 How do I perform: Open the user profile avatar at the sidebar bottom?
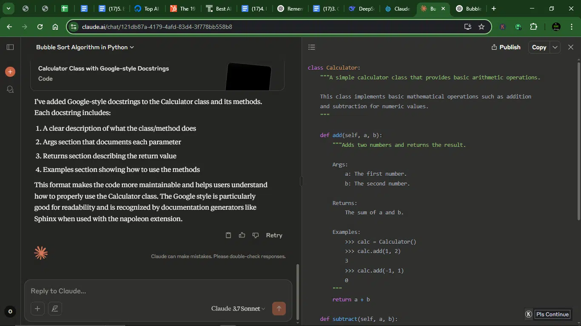coord(10,312)
